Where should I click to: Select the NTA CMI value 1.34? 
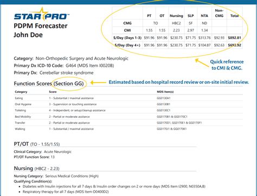click(204, 30)
